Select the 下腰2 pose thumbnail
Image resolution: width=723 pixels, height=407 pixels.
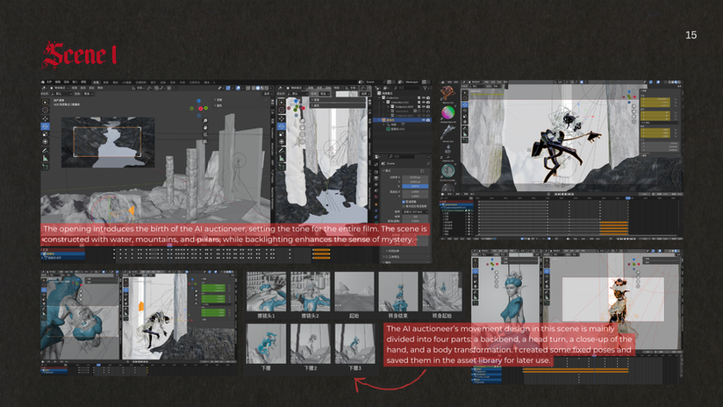pos(311,344)
